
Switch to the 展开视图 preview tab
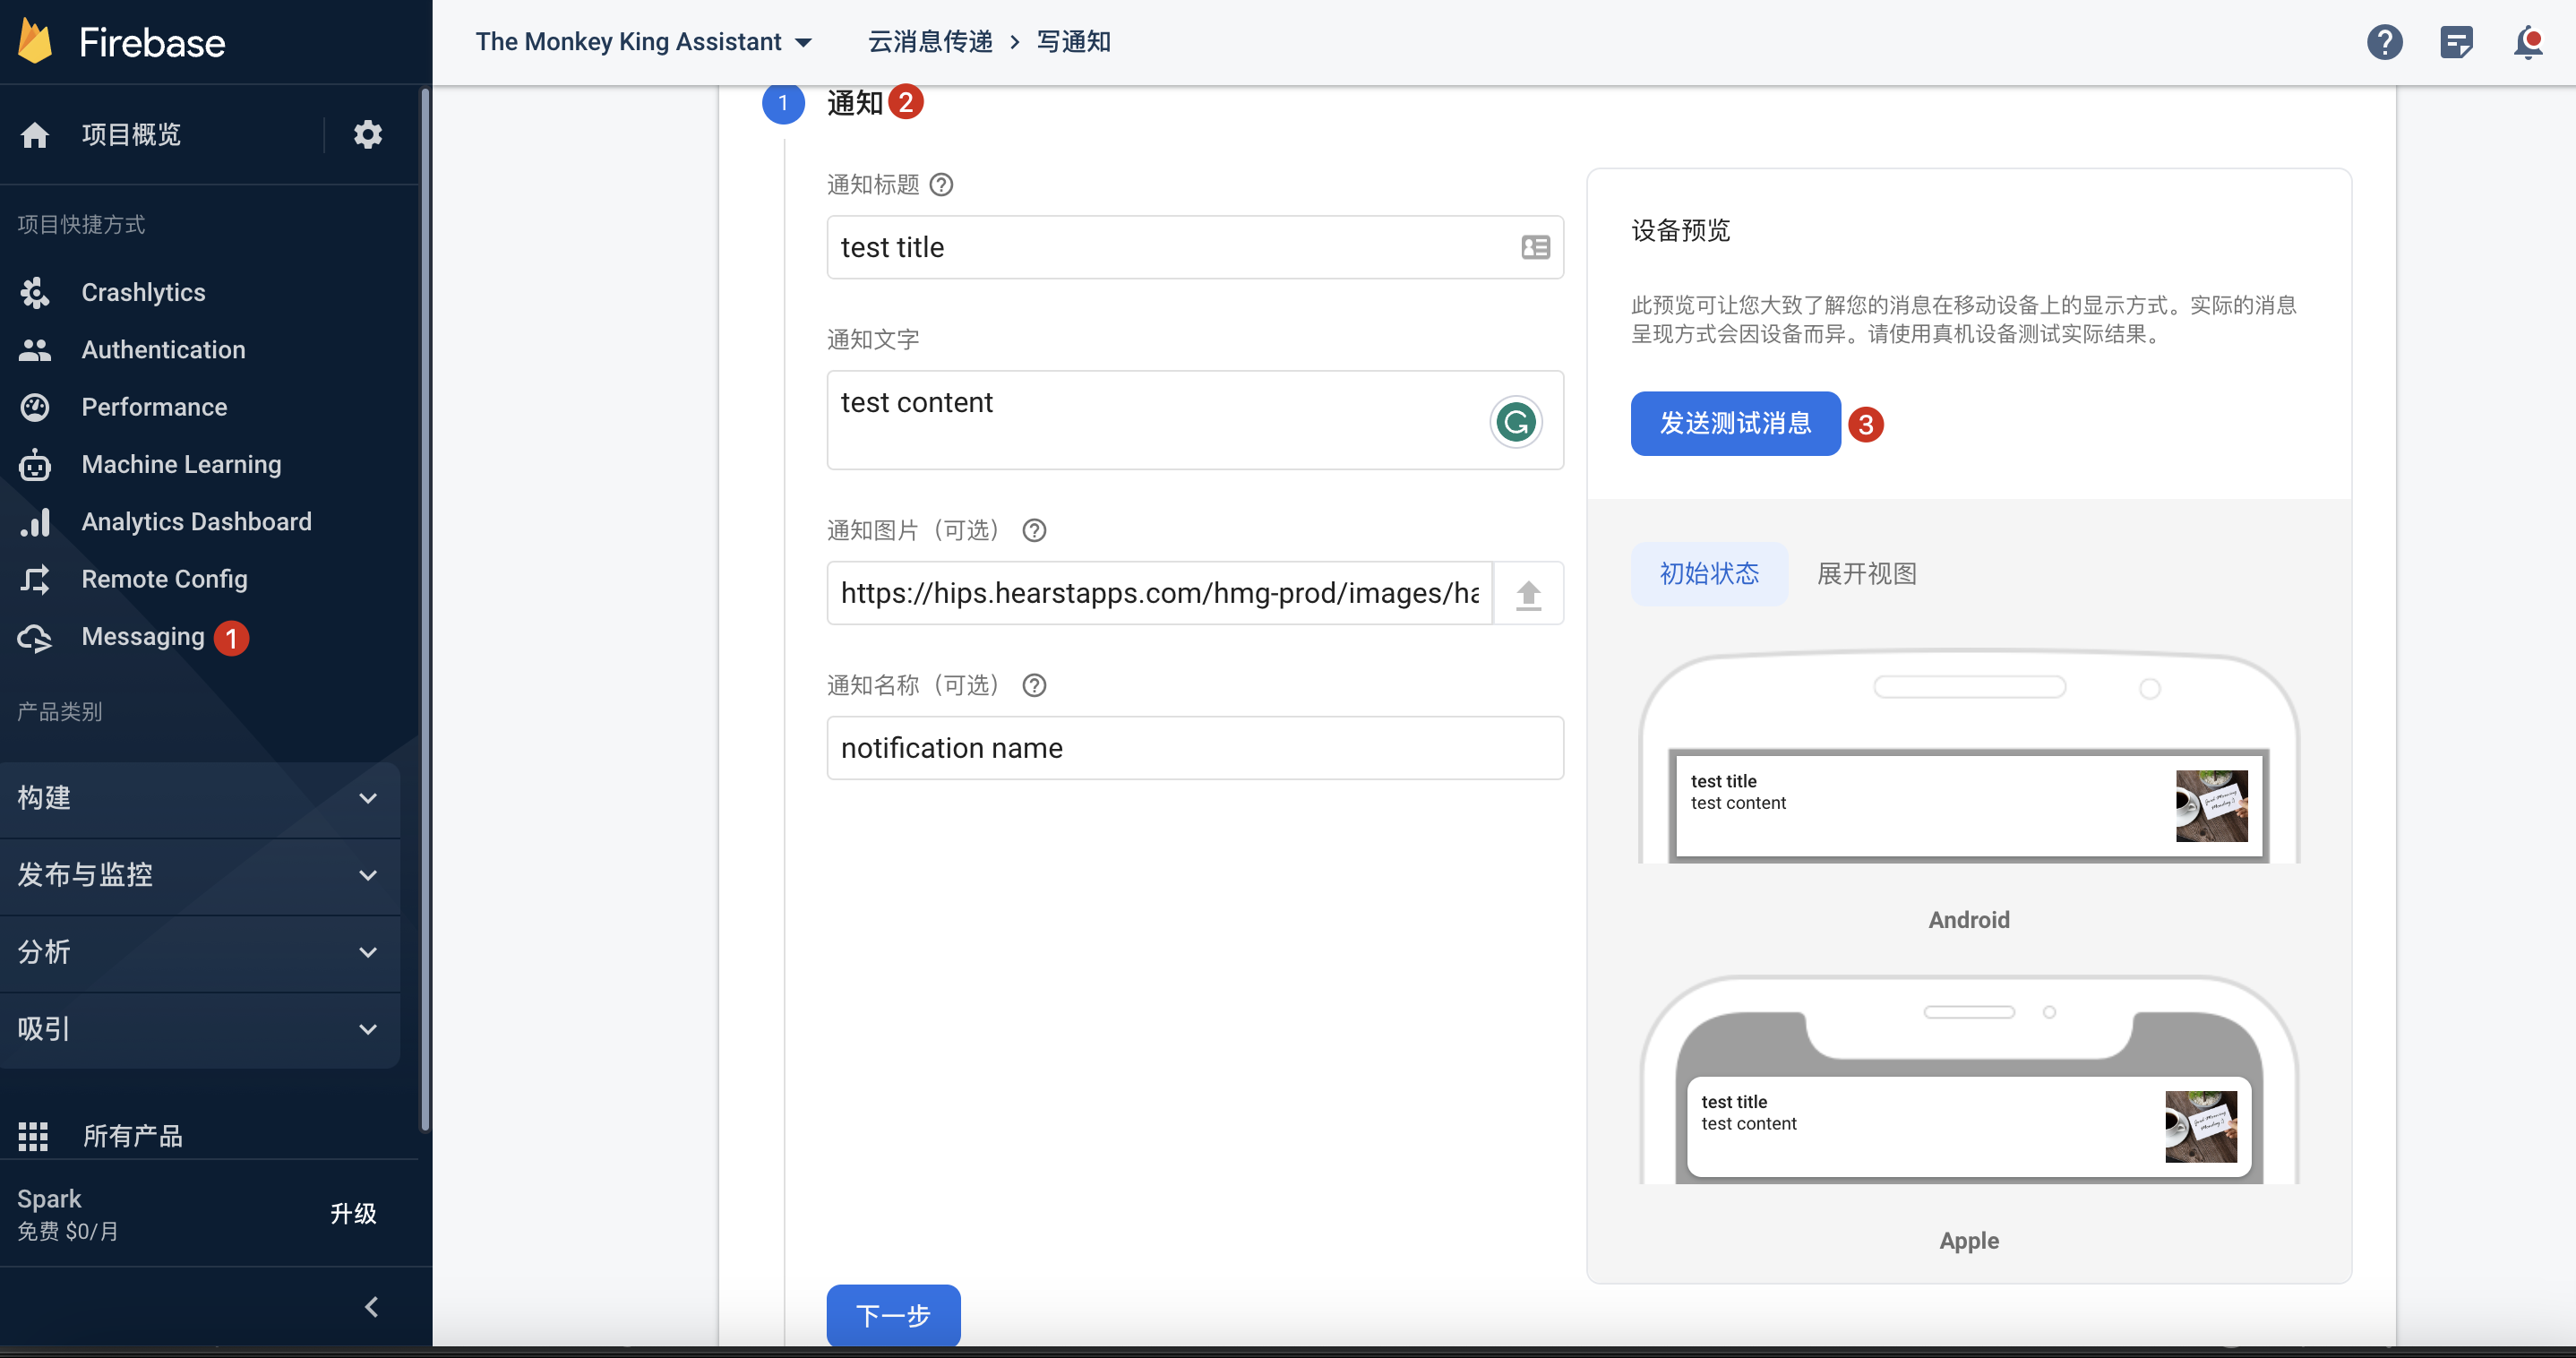pyautogui.click(x=1866, y=574)
